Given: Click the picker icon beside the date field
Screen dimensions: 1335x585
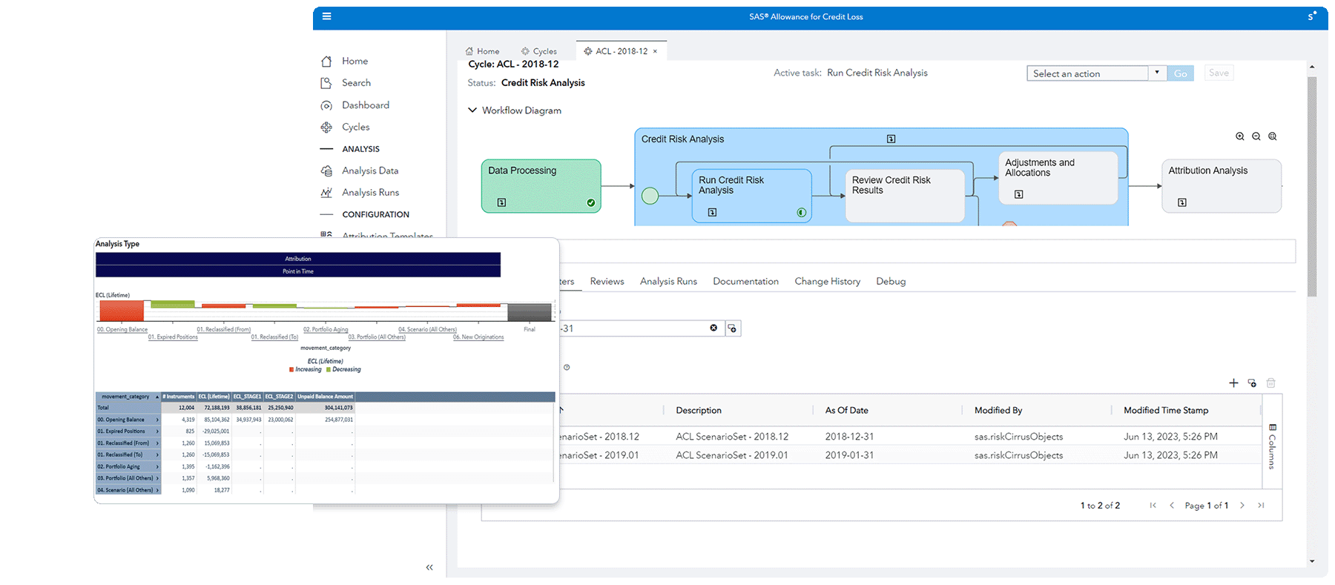Looking at the screenshot, I should pos(732,328).
